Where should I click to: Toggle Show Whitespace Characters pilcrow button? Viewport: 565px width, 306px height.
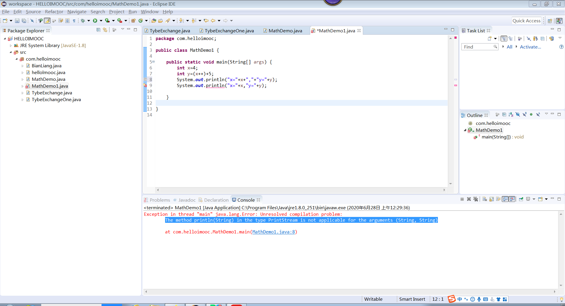[74, 21]
